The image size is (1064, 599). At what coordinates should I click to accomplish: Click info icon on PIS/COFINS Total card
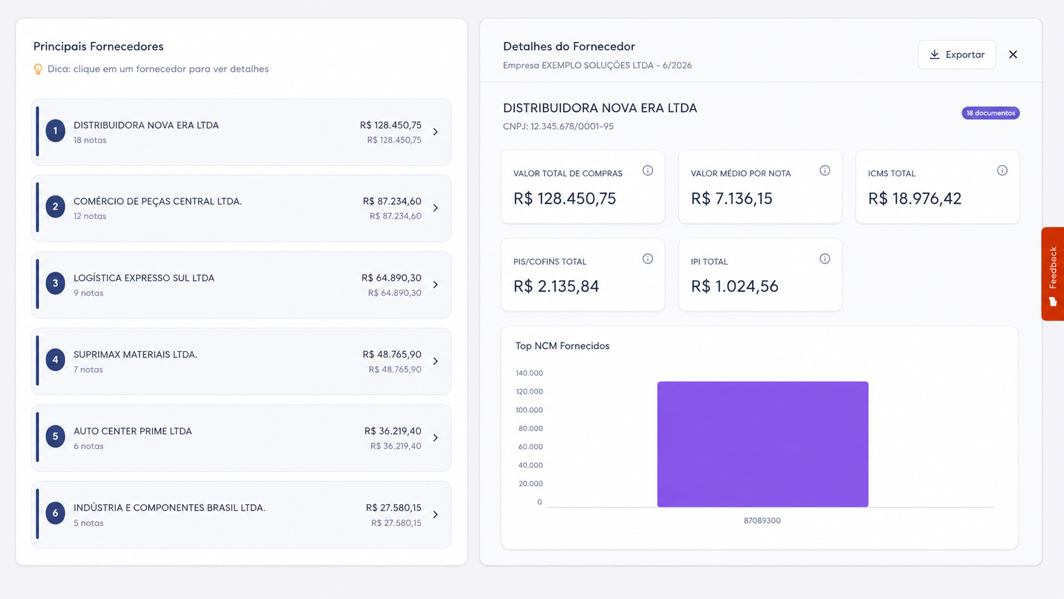pos(647,259)
